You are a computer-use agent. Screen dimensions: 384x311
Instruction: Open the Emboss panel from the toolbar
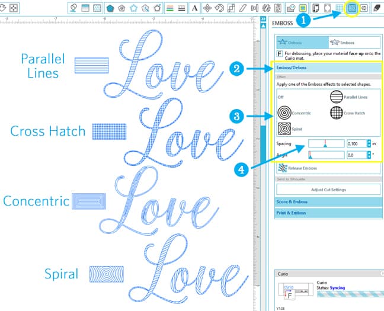tap(352, 8)
